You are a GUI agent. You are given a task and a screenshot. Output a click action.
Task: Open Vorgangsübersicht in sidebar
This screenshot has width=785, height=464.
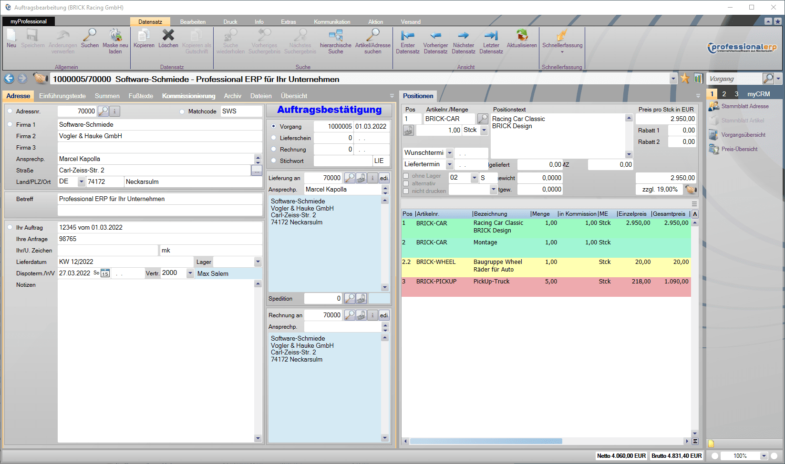(x=744, y=135)
